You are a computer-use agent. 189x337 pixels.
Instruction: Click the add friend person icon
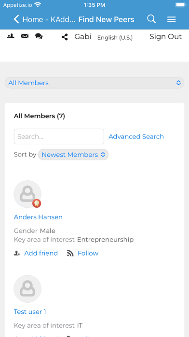17,253
